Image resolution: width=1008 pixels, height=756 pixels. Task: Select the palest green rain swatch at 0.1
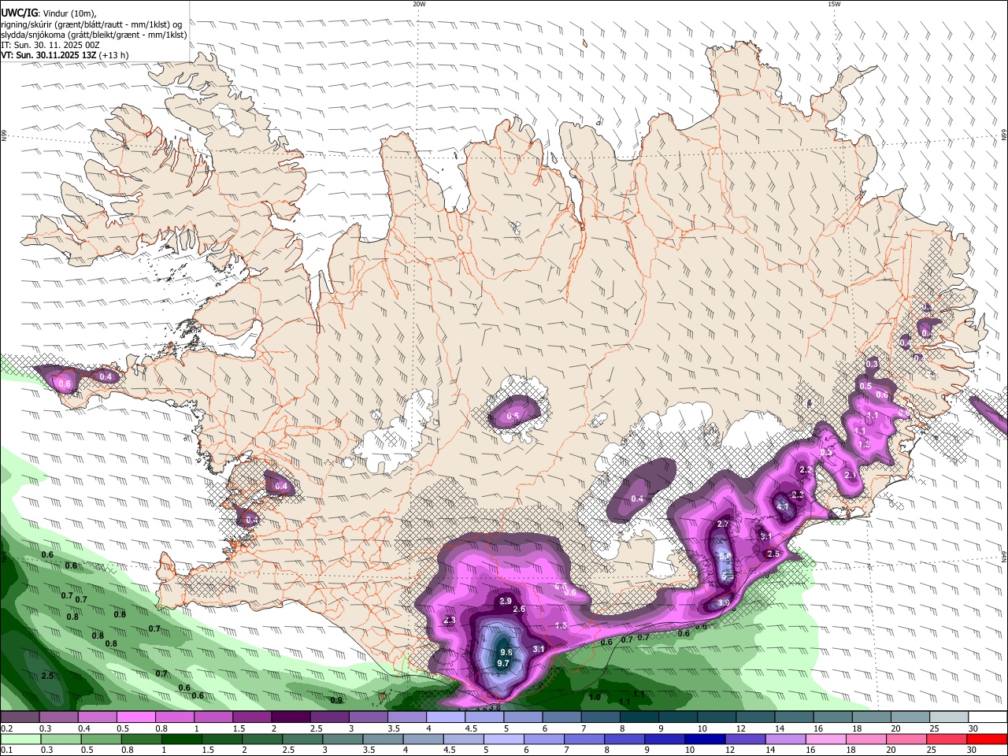19,739
